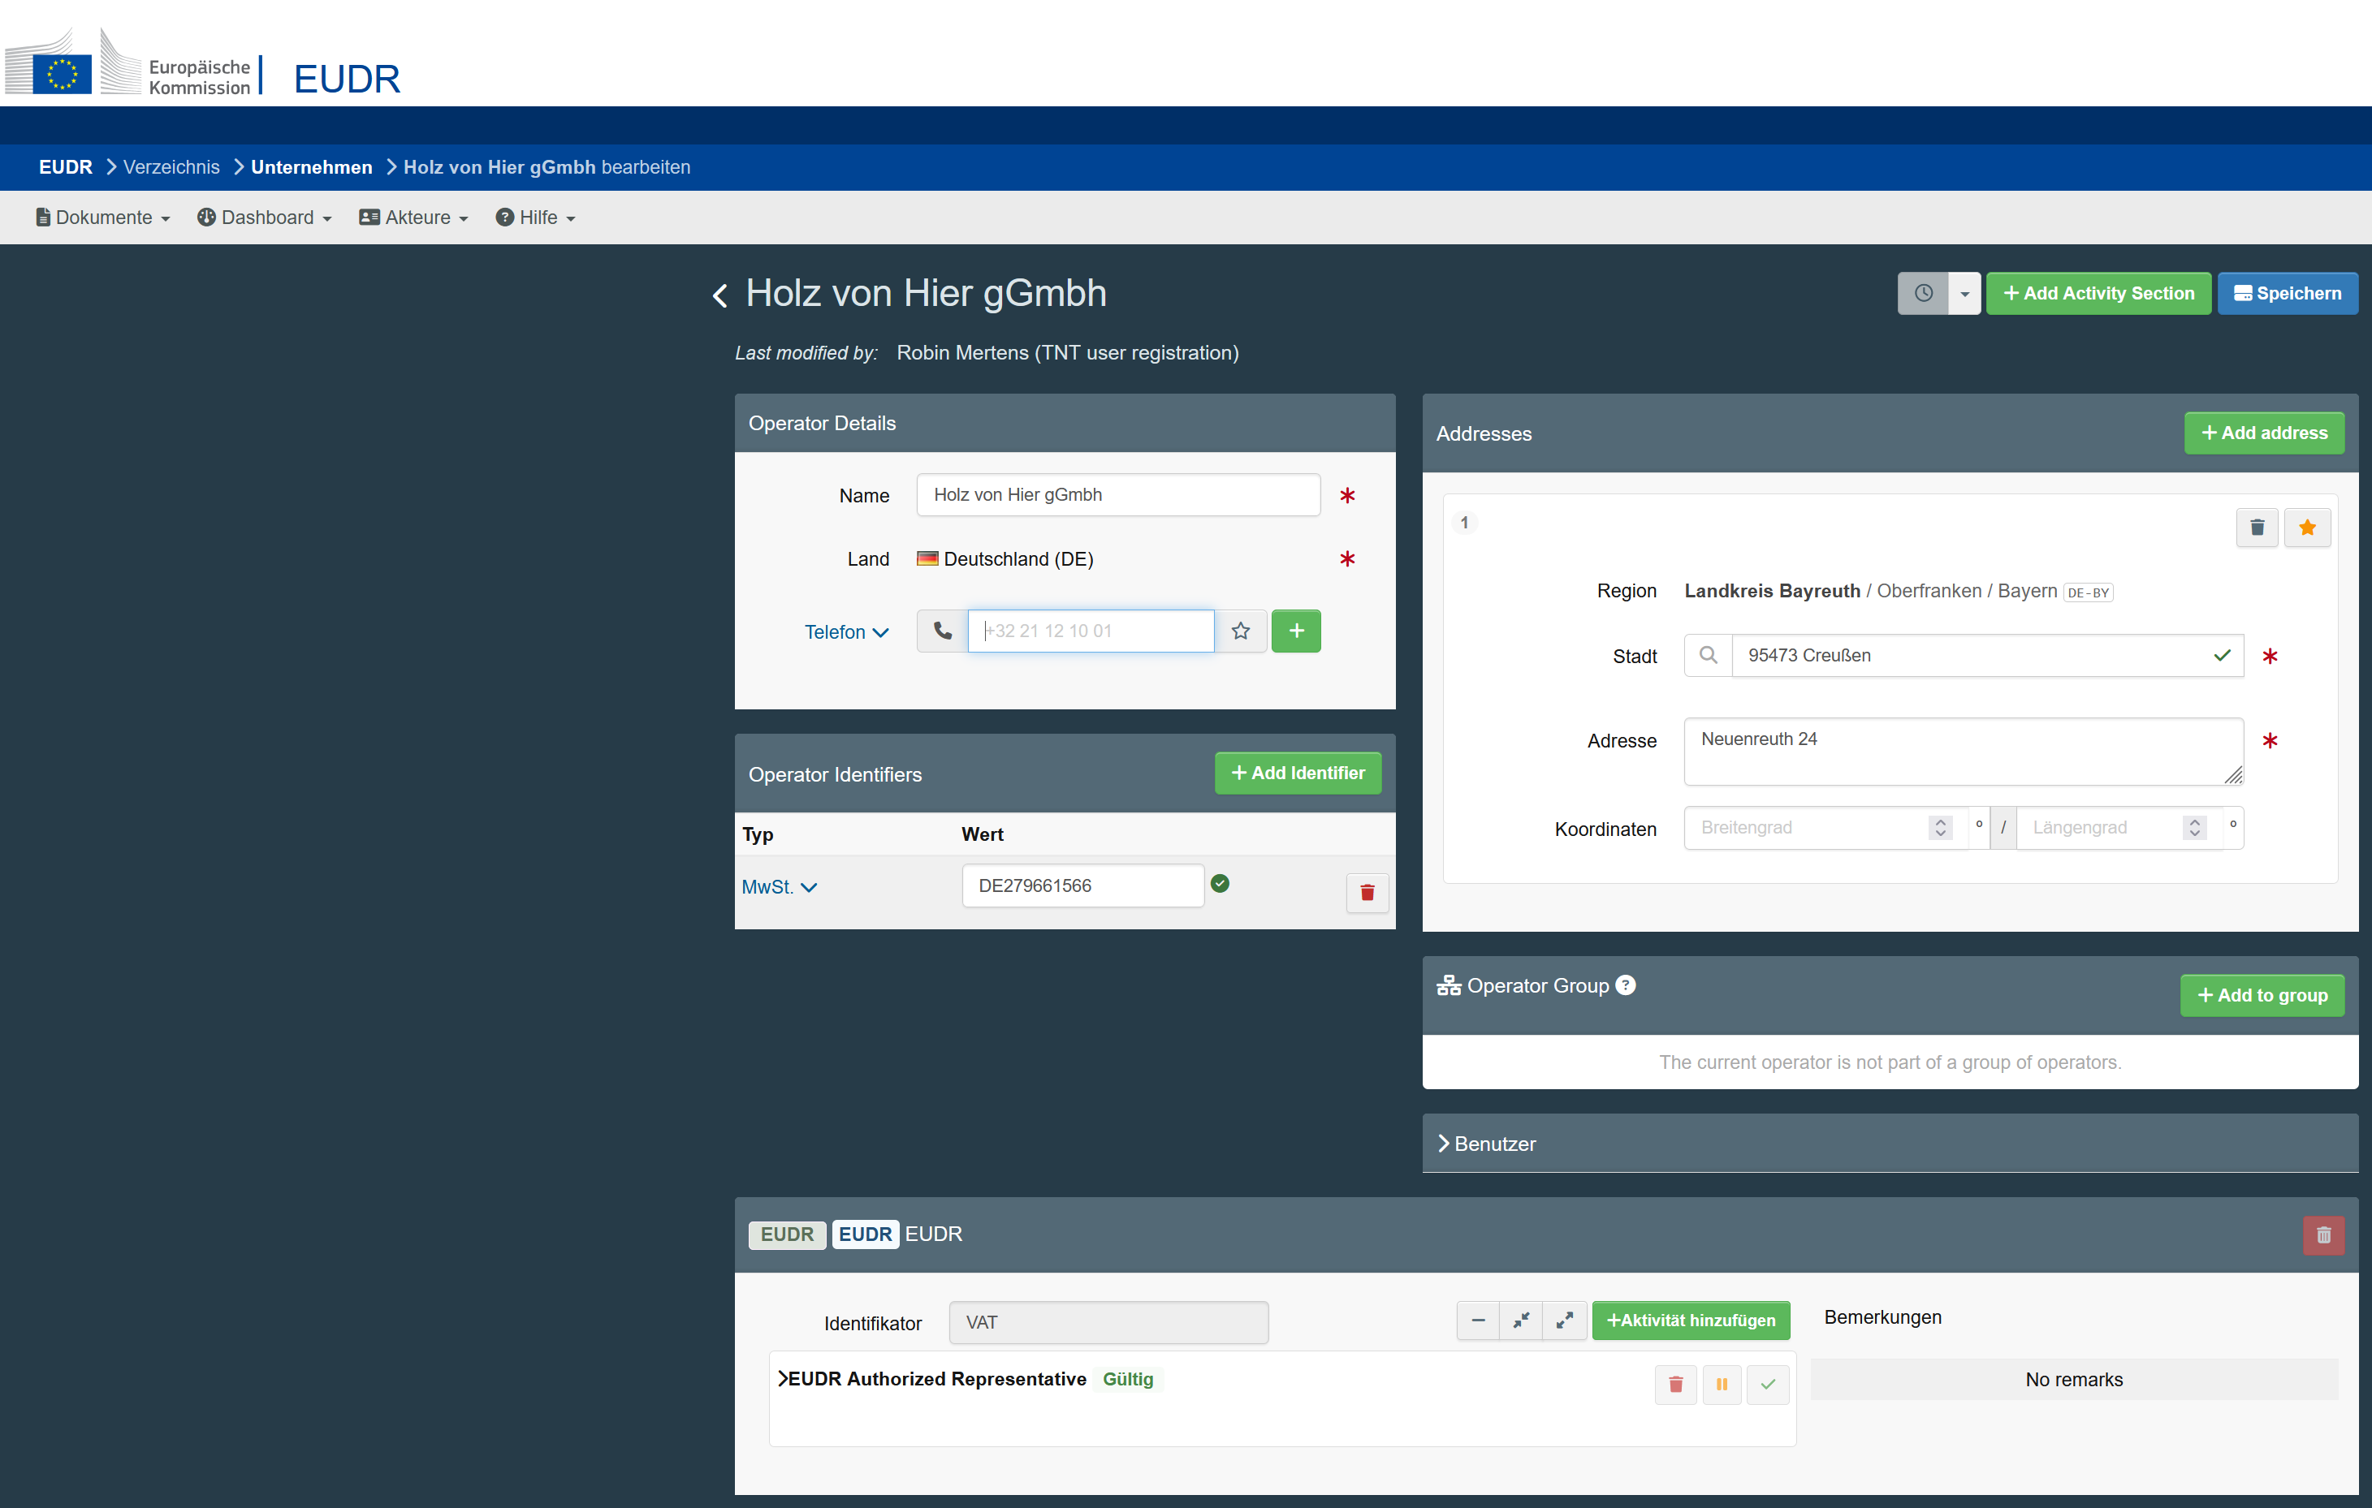
Task: Click the phone handset icon
Action: pos(943,631)
